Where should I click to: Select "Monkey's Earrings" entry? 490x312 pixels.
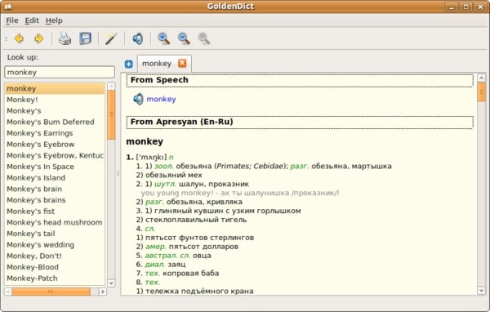(x=55, y=133)
